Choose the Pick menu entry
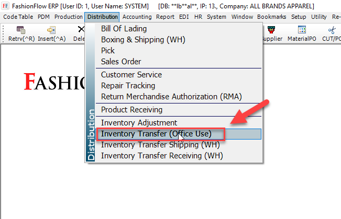341x219 pixels. 108,51
